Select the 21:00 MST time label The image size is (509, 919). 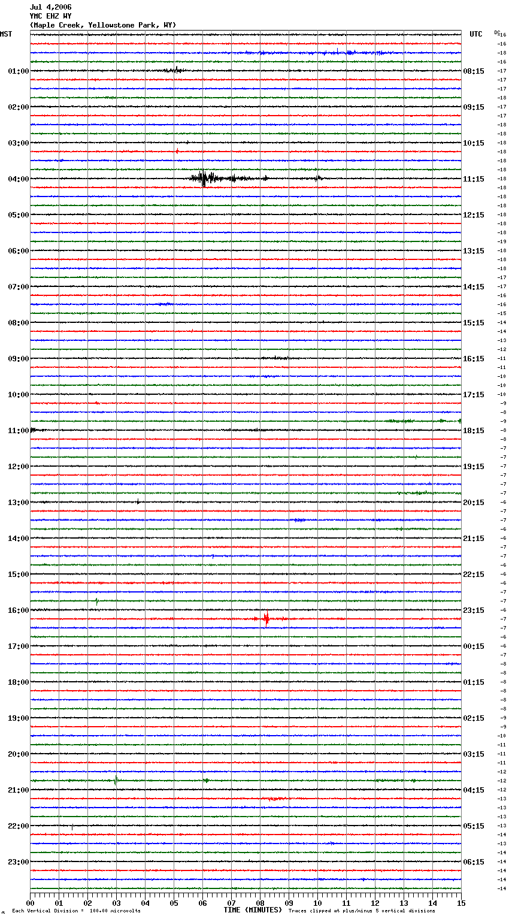coord(19,790)
